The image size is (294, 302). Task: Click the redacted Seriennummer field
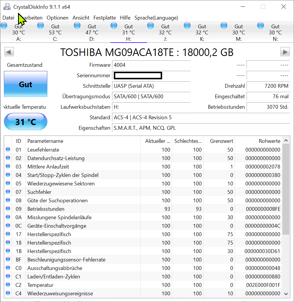pos(151,75)
